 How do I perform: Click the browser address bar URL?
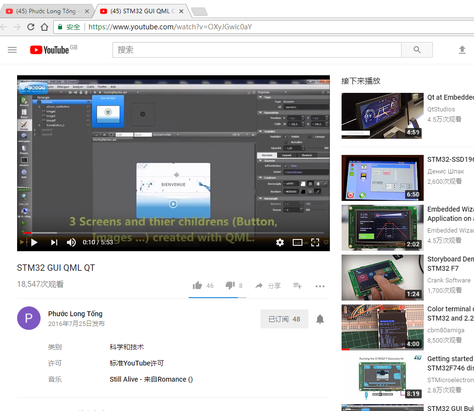pyautogui.click(x=170, y=27)
